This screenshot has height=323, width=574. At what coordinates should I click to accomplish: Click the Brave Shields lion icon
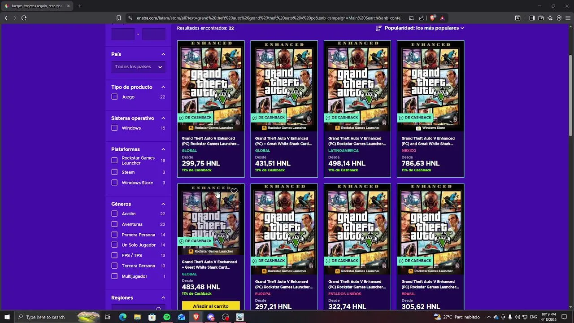pos(432,18)
